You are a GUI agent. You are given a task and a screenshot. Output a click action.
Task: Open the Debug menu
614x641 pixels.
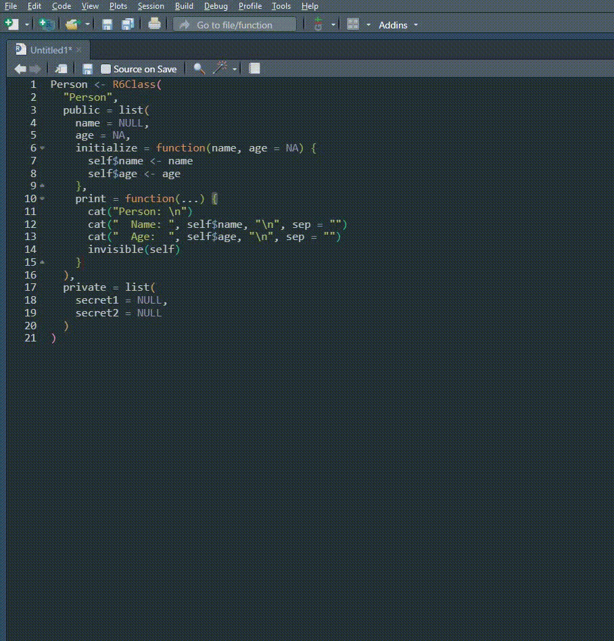216,6
